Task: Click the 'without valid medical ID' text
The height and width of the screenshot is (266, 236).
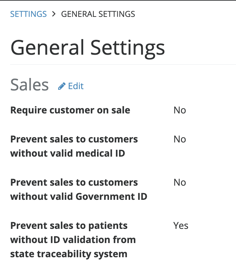Action: click(68, 154)
